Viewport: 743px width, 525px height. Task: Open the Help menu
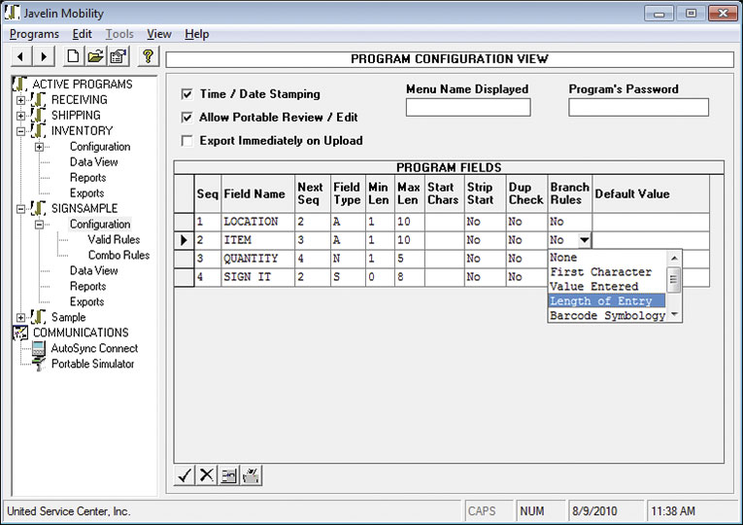(x=196, y=34)
